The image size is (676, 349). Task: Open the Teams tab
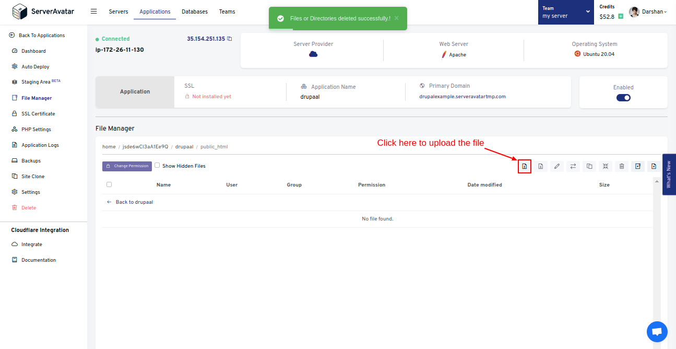(x=227, y=11)
